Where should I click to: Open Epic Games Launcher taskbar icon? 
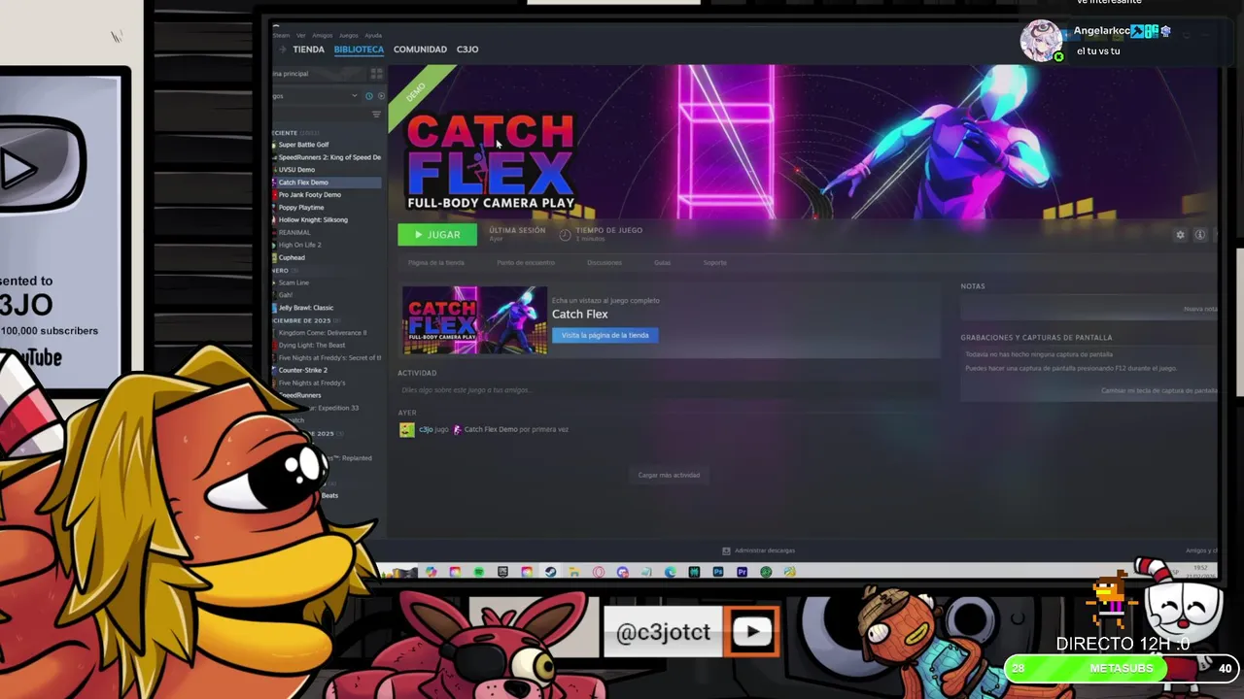[x=502, y=572]
